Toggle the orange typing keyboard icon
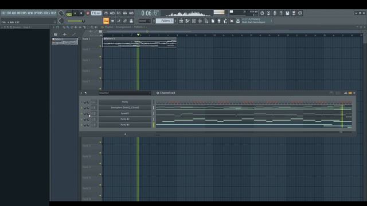Screen dimensions: 367x206 pyautogui.click(x=106, y=21)
